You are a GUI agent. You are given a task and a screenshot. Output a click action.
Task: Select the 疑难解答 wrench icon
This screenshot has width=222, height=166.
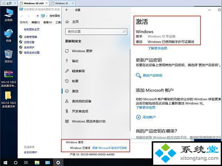(67, 71)
